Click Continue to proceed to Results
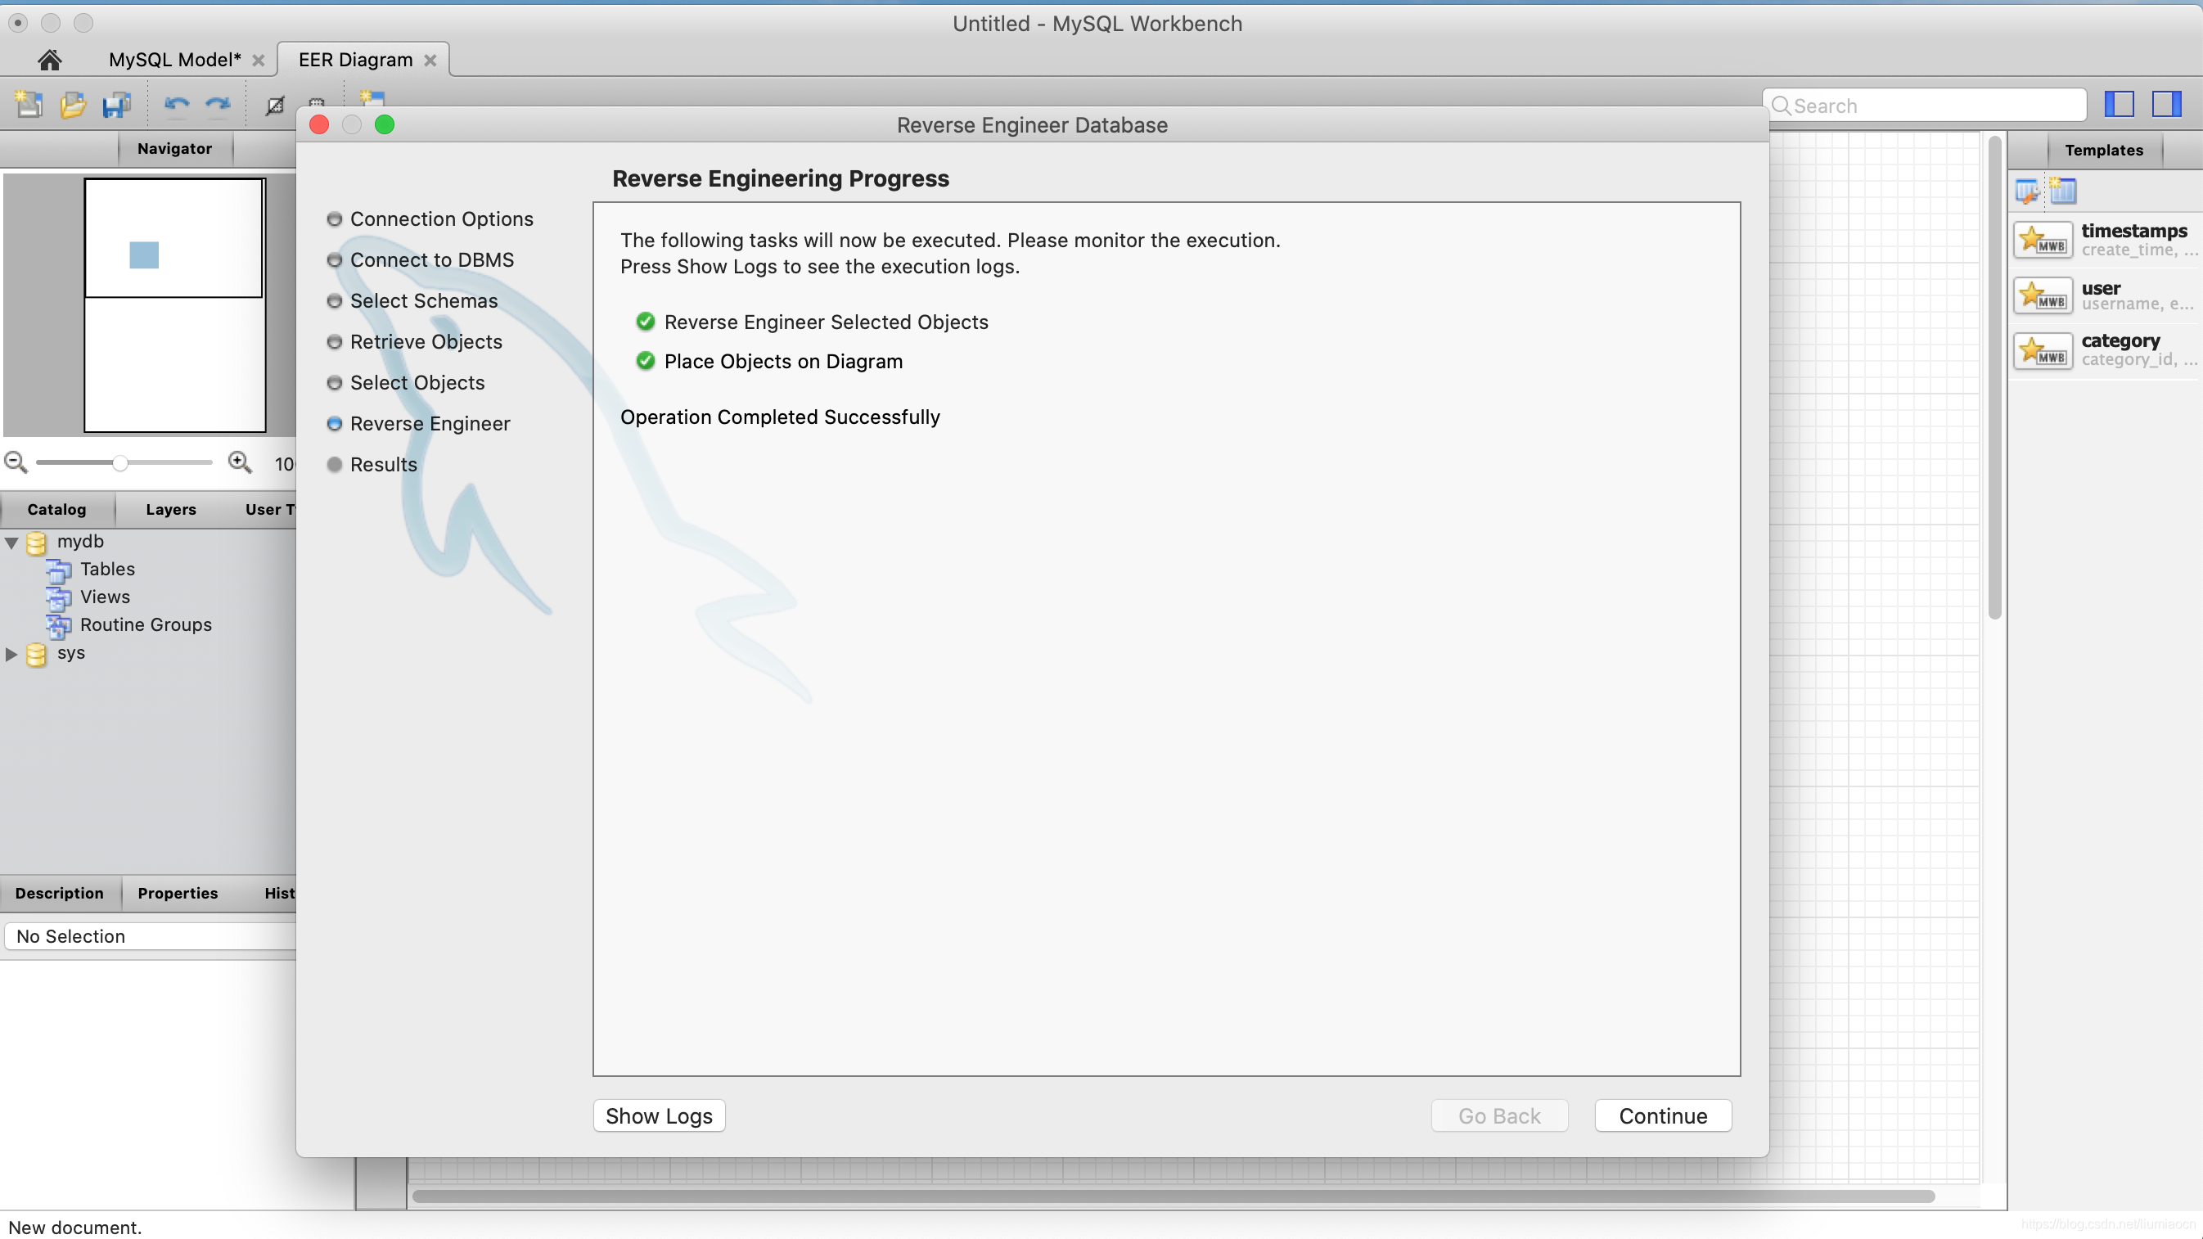The width and height of the screenshot is (2203, 1239). pyautogui.click(x=1661, y=1115)
